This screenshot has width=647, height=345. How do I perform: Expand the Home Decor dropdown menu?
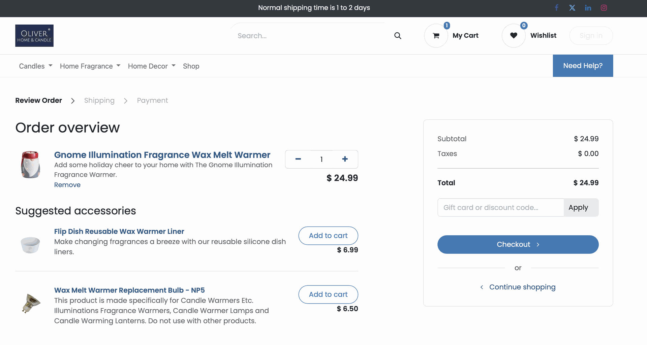click(152, 66)
